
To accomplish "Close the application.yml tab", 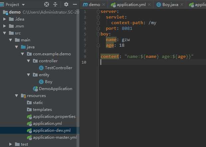I will pos(149,5).
